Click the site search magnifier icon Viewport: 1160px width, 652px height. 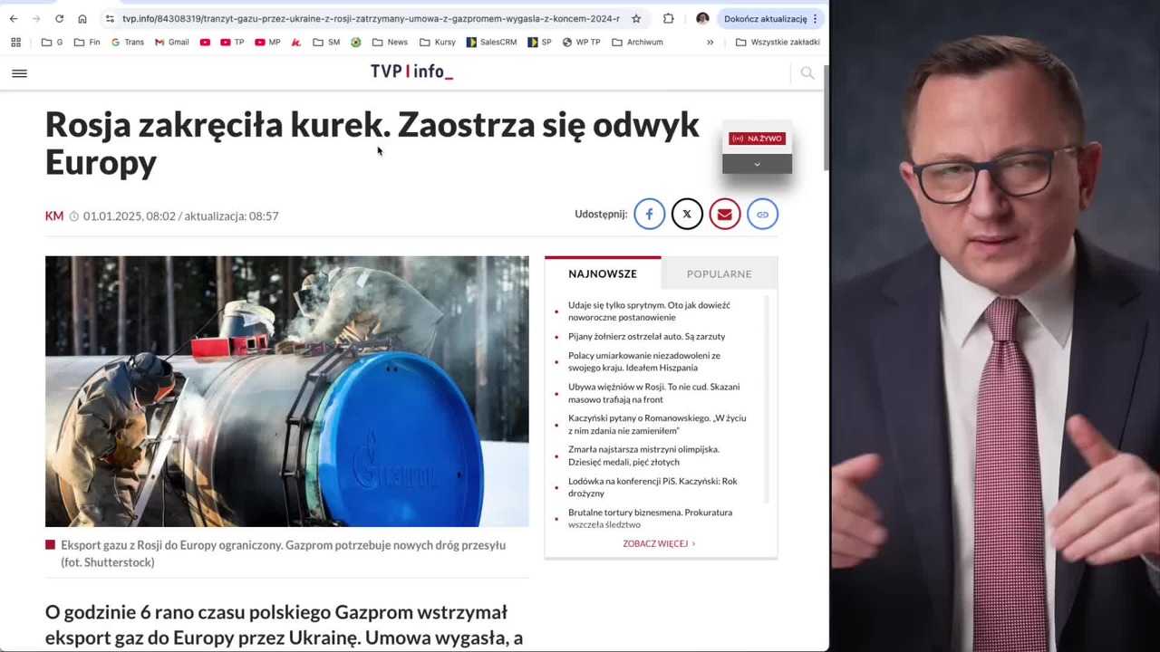point(807,73)
